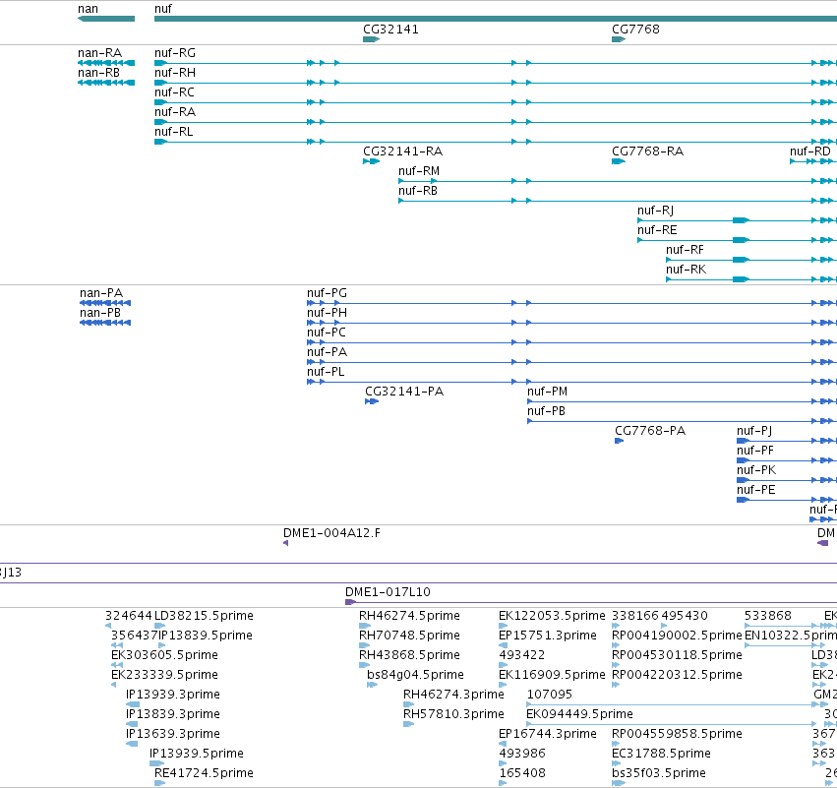The image size is (837, 788).
Task: Click the DME1-004A12.F feature label
Action: pyautogui.click(x=332, y=533)
